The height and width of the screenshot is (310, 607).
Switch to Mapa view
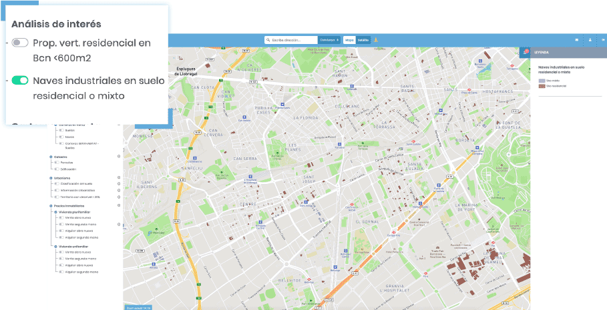coord(349,40)
